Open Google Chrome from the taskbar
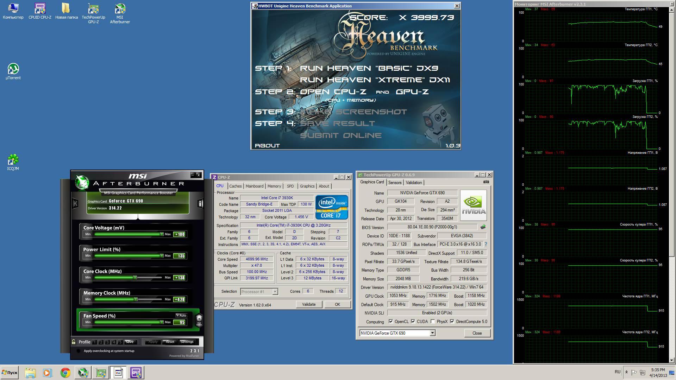The height and width of the screenshot is (380, 676). (x=65, y=373)
